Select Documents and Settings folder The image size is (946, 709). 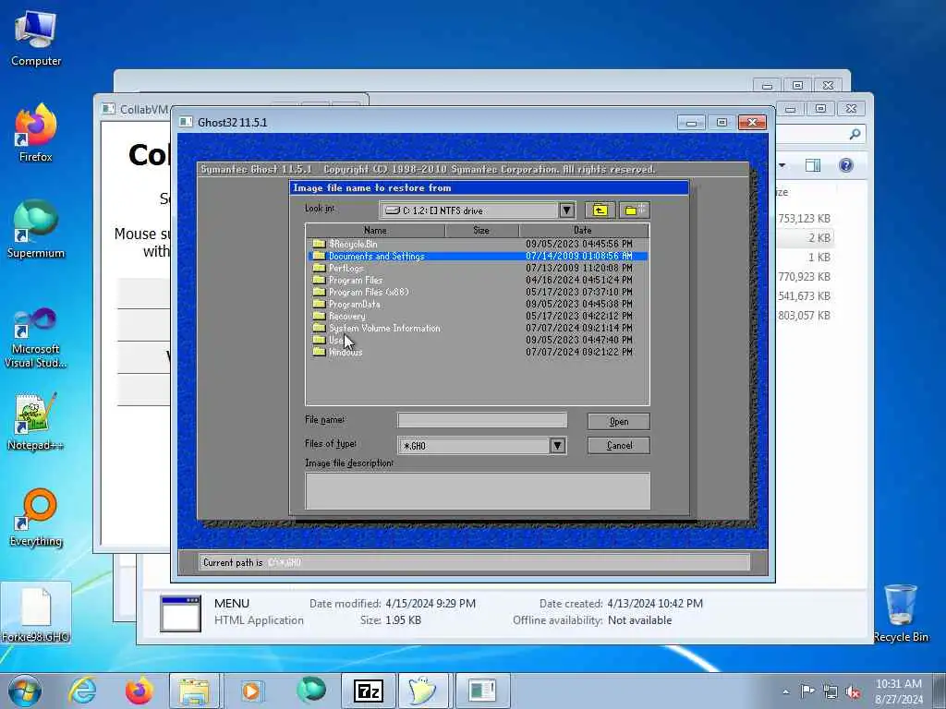click(x=478, y=256)
